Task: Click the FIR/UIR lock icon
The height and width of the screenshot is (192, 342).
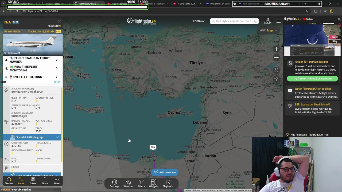Action: 13,170
